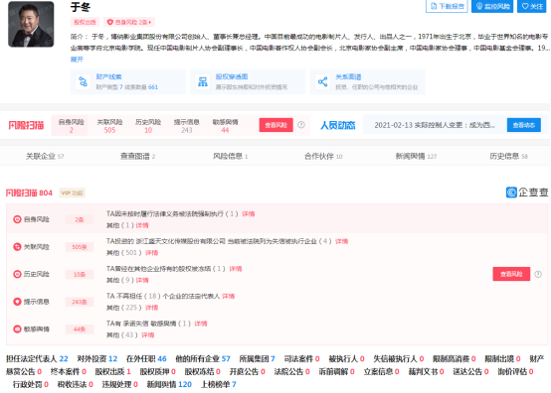Open 详情 for 其他 (501) item
The width and height of the screenshot is (551, 393).
coord(151,253)
